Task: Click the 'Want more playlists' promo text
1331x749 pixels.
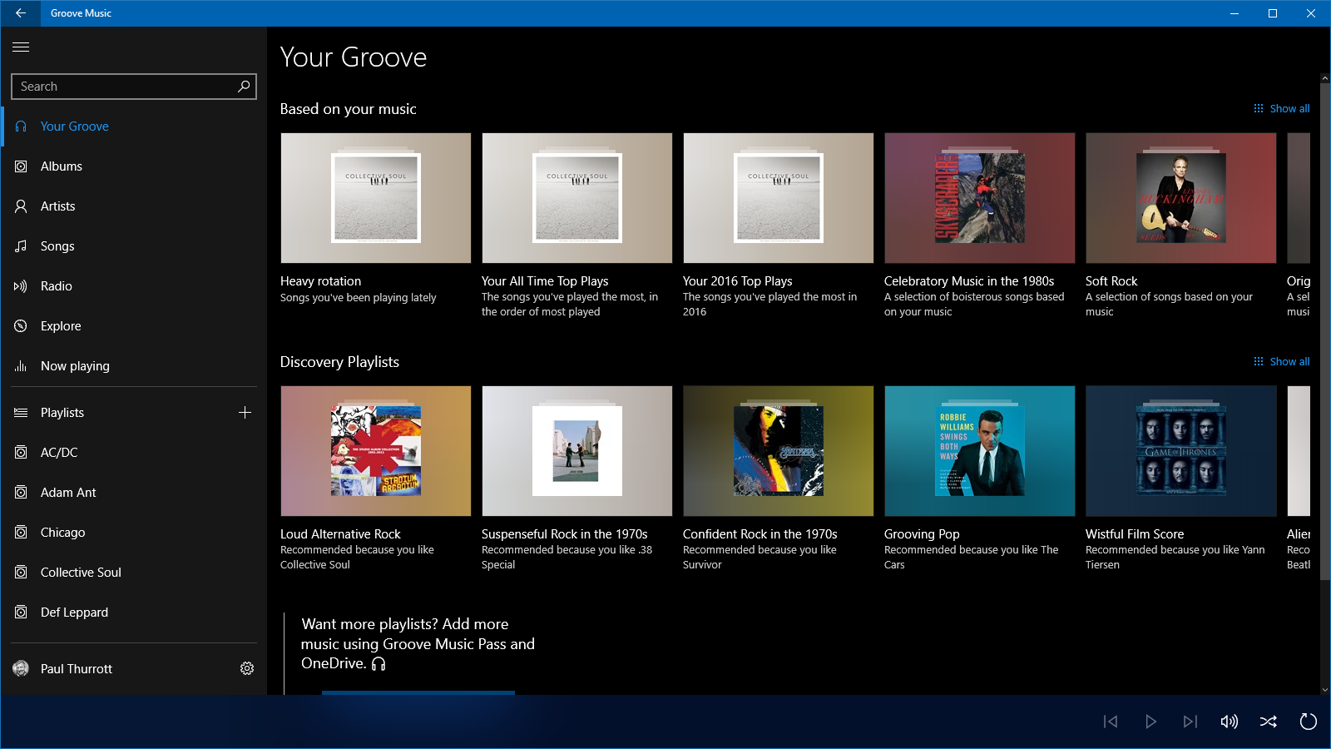Action: point(418,644)
